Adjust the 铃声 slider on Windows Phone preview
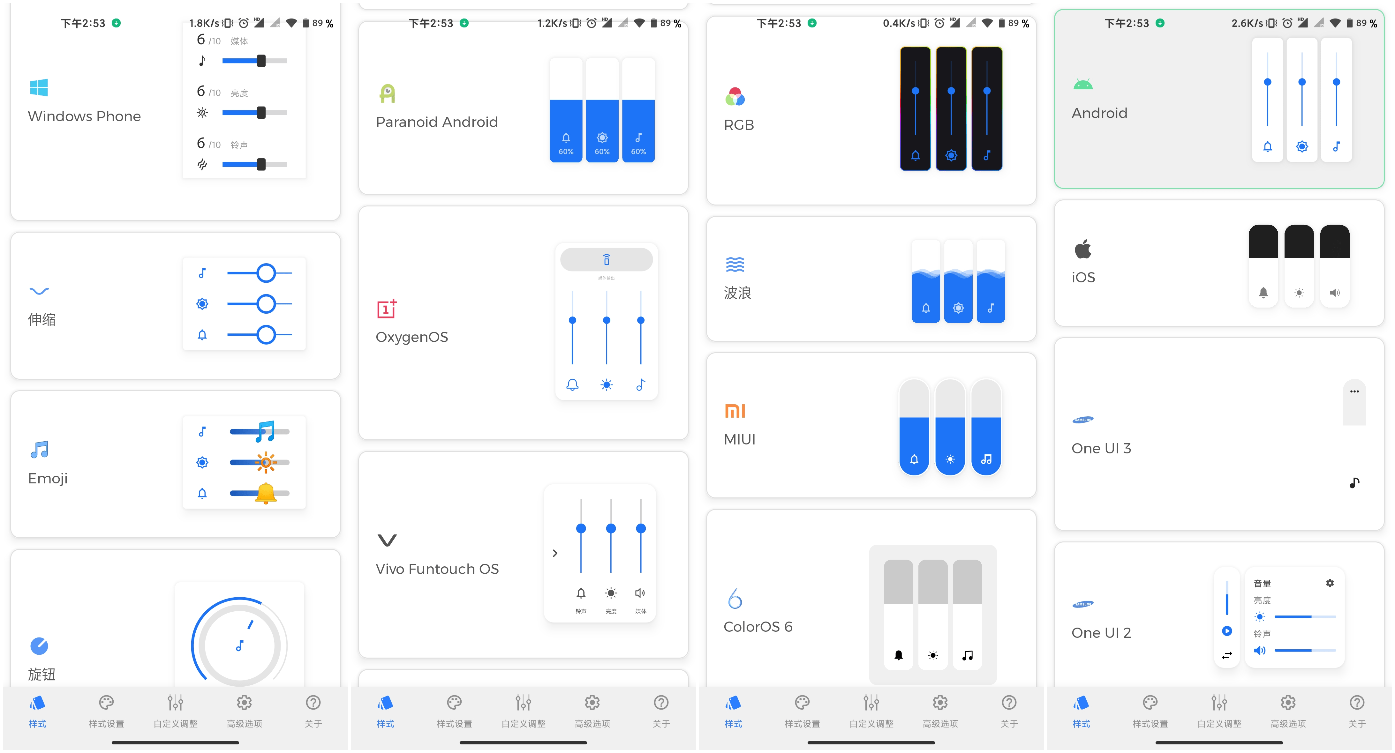This screenshot has width=1395, height=753. tap(254, 165)
